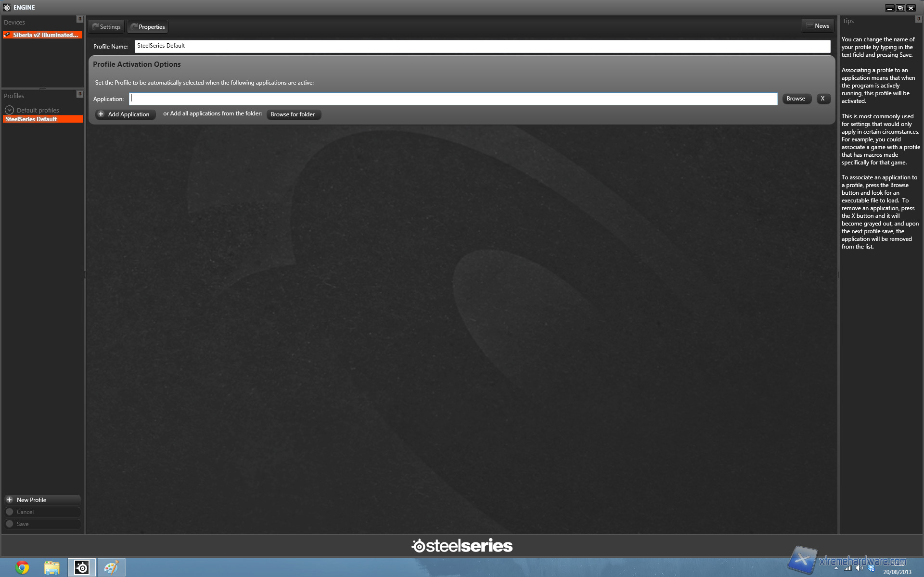Collapse the Default profiles group

(x=9, y=110)
